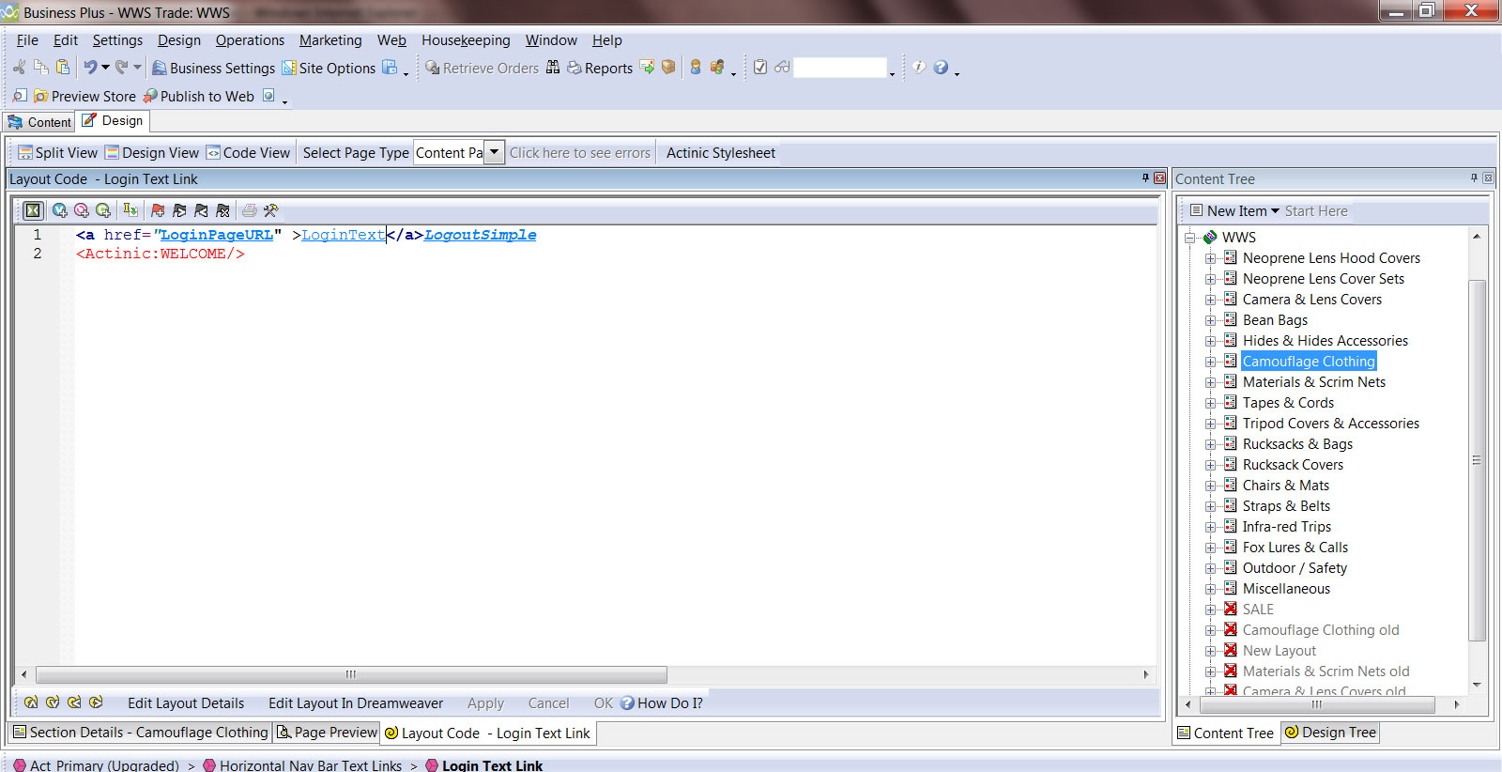The width and height of the screenshot is (1502, 772).
Task: Click the Actinic Stylesheet button
Action: click(x=721, y=153)
